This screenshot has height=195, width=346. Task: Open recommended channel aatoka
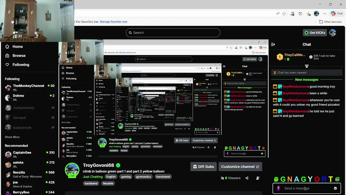point(30,164)
